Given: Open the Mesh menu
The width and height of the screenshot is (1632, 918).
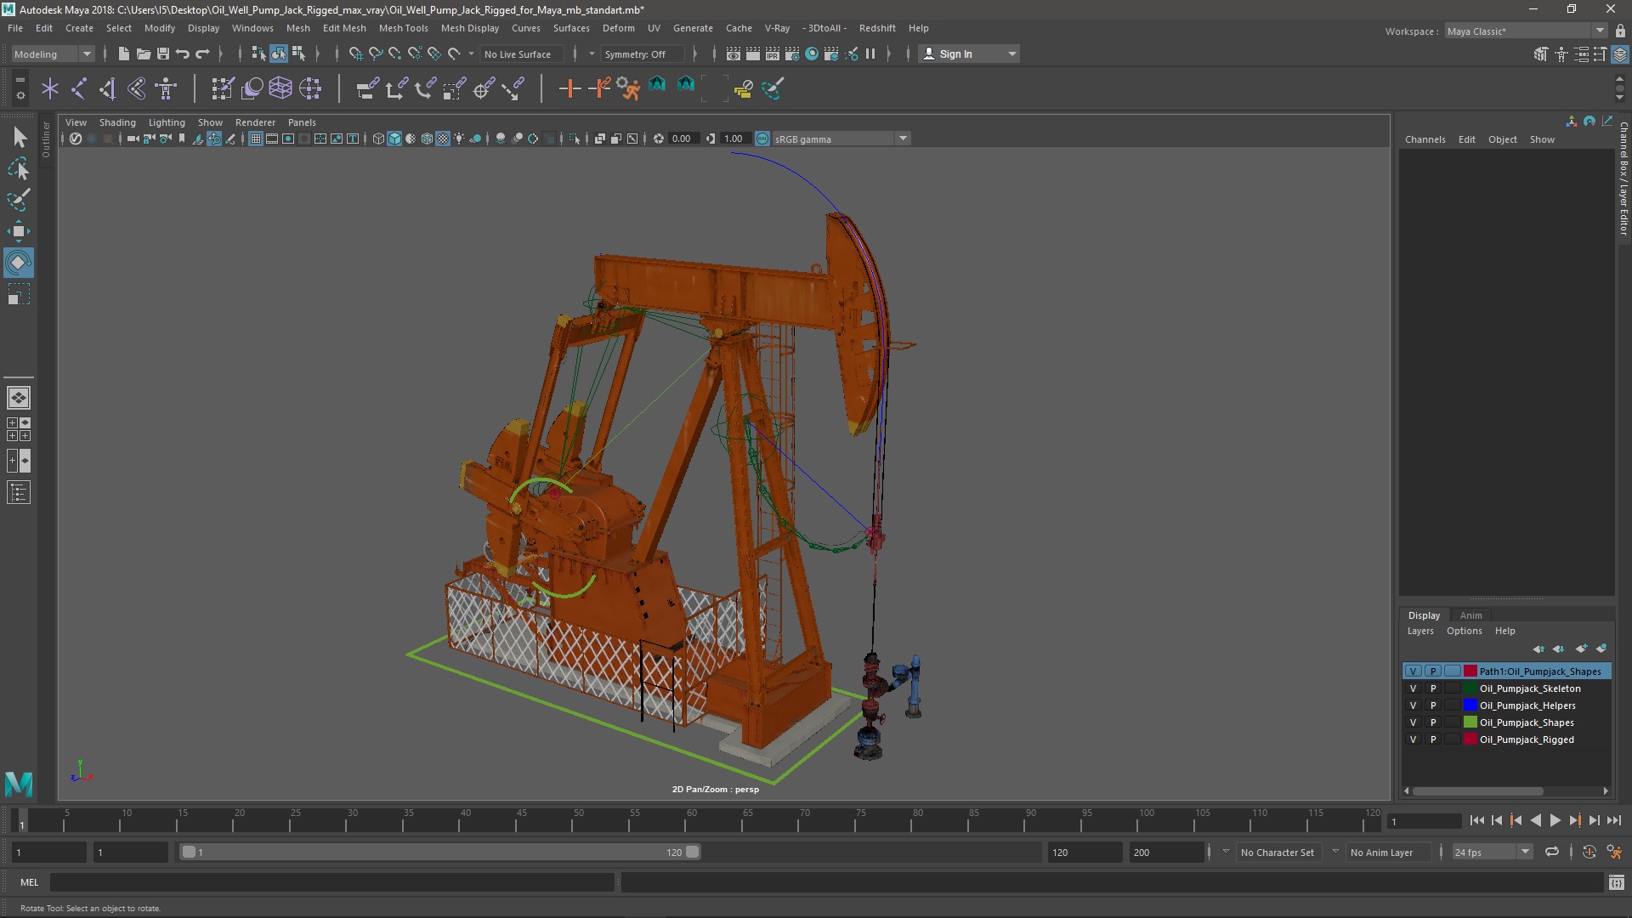Looking at the screenshot, I should pos(297,27).
